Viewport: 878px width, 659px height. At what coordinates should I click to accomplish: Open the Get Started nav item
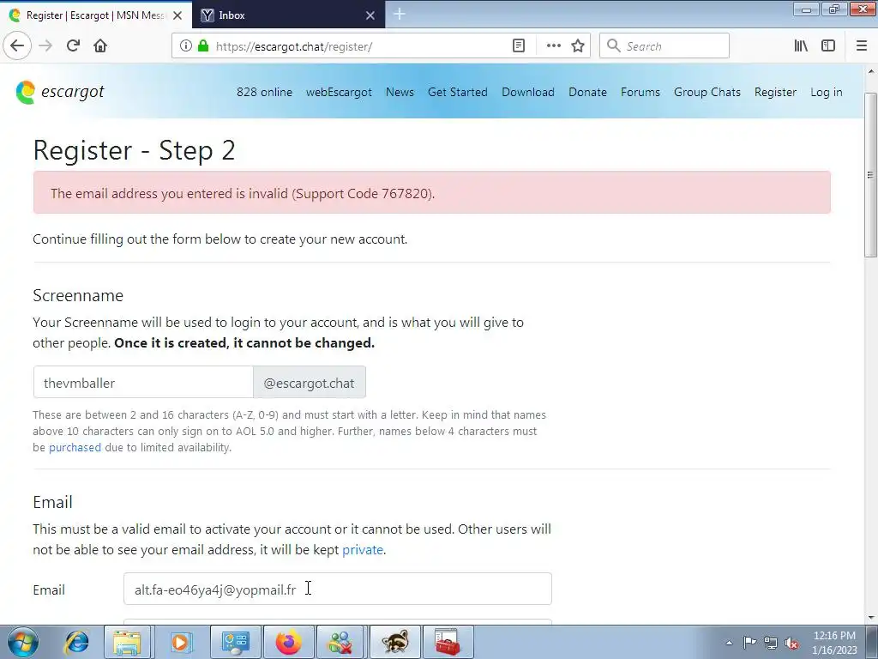[x=458, y=92]
